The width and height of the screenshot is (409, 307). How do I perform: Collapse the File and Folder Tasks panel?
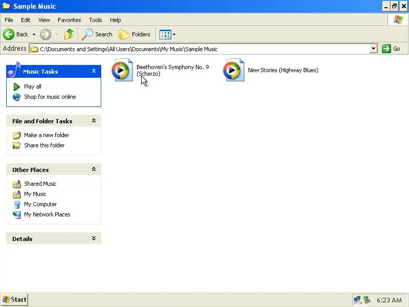pos(94,121)
